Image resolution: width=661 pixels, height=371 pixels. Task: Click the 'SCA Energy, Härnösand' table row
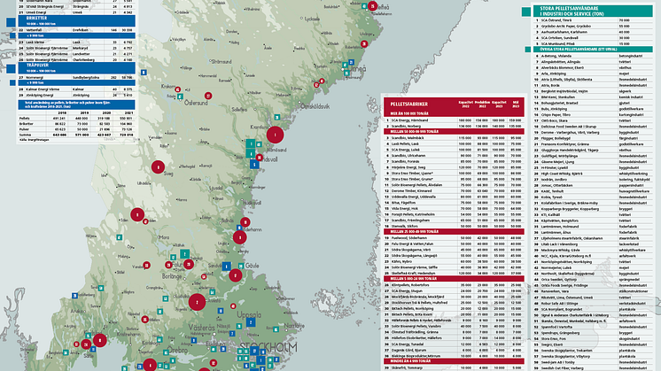(454, 120)
